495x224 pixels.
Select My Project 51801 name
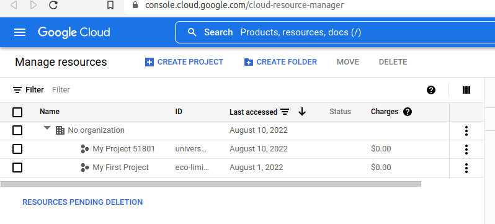[124, 149]
